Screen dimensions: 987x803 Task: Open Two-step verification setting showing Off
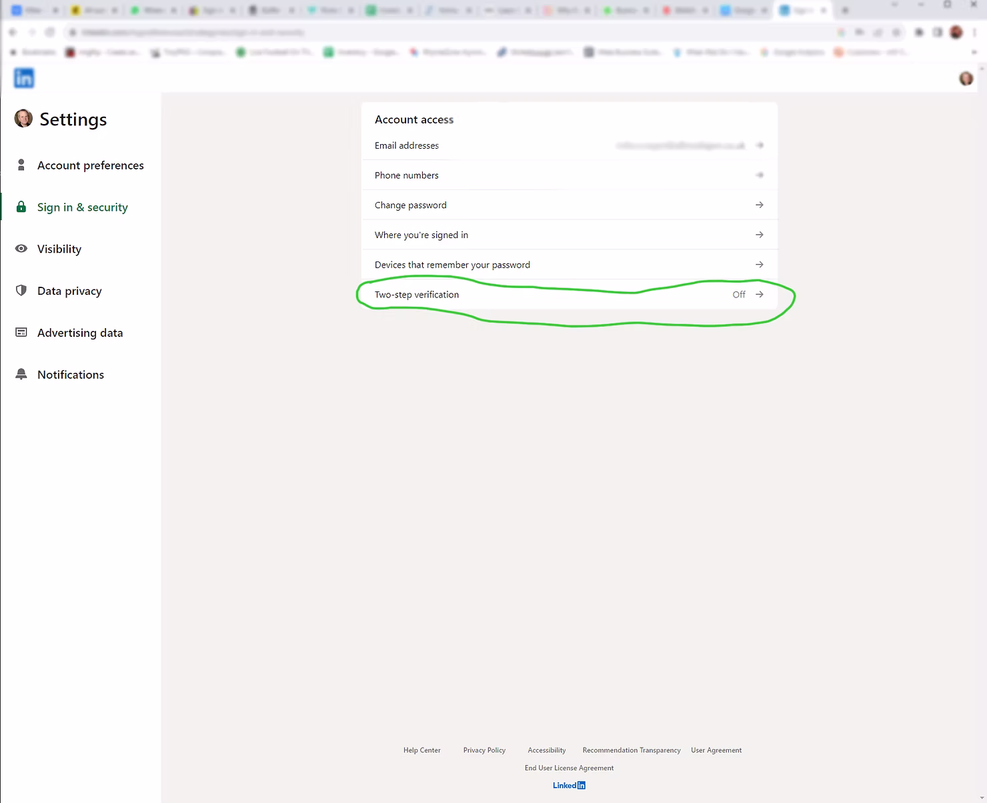569,295
